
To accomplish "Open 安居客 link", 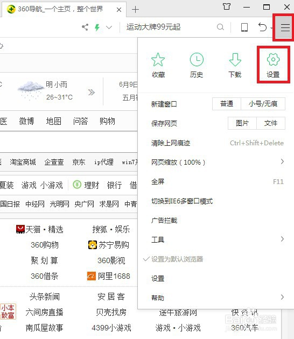I will pyautogui.click(x=111, y=296).
